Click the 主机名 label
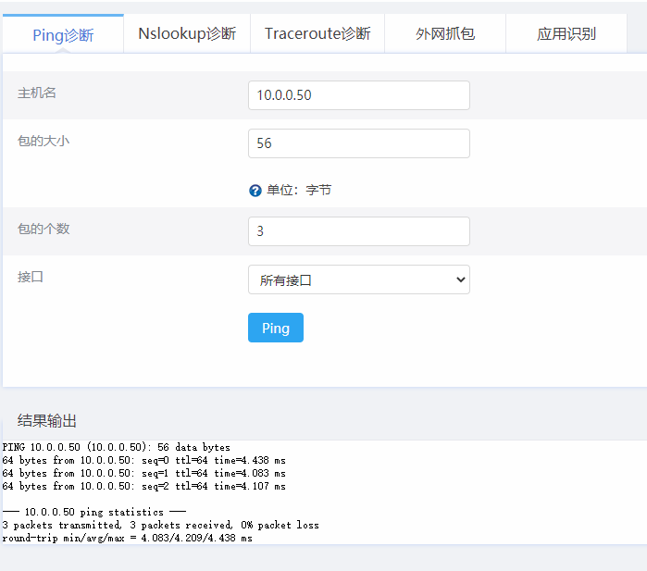The image size is (647, 571). 36,93
